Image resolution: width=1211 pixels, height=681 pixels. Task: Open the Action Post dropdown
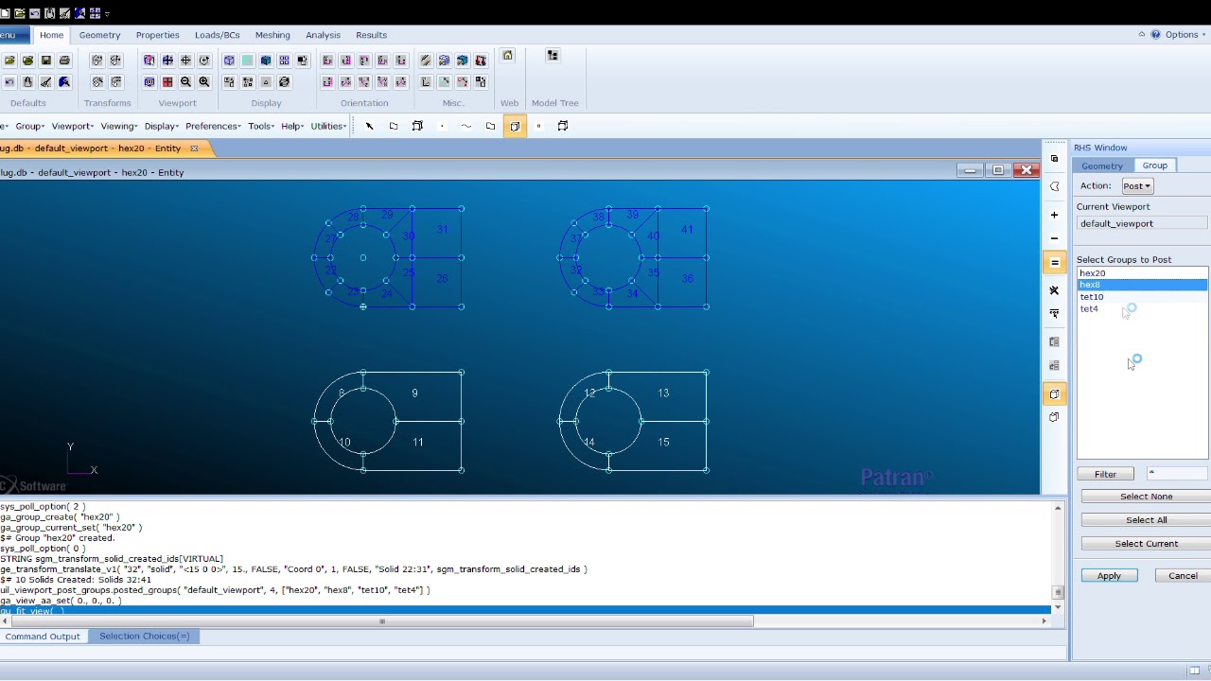tap(1136, 186)
